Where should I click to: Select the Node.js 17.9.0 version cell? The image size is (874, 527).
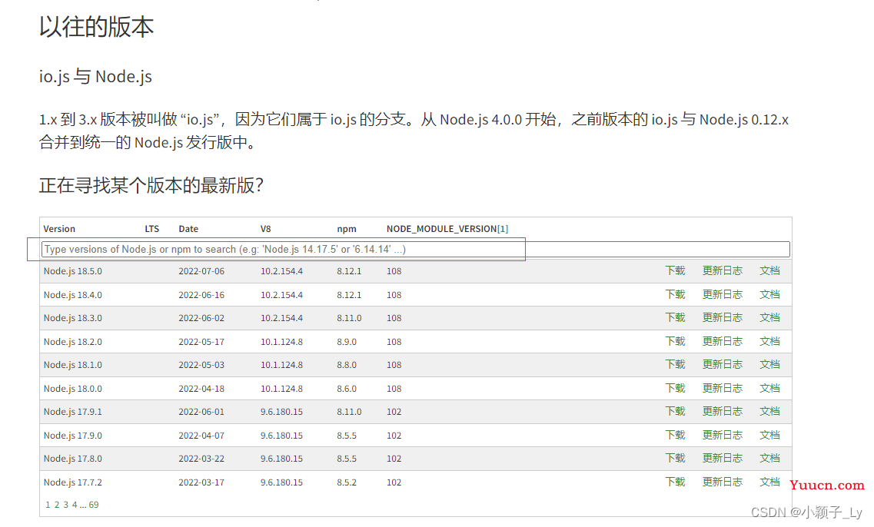point(73,436)
